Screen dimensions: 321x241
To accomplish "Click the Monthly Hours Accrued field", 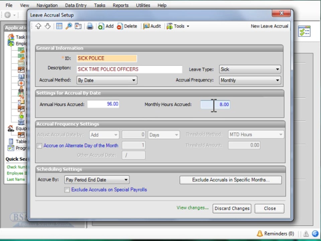I will click(x=215, y=104).
